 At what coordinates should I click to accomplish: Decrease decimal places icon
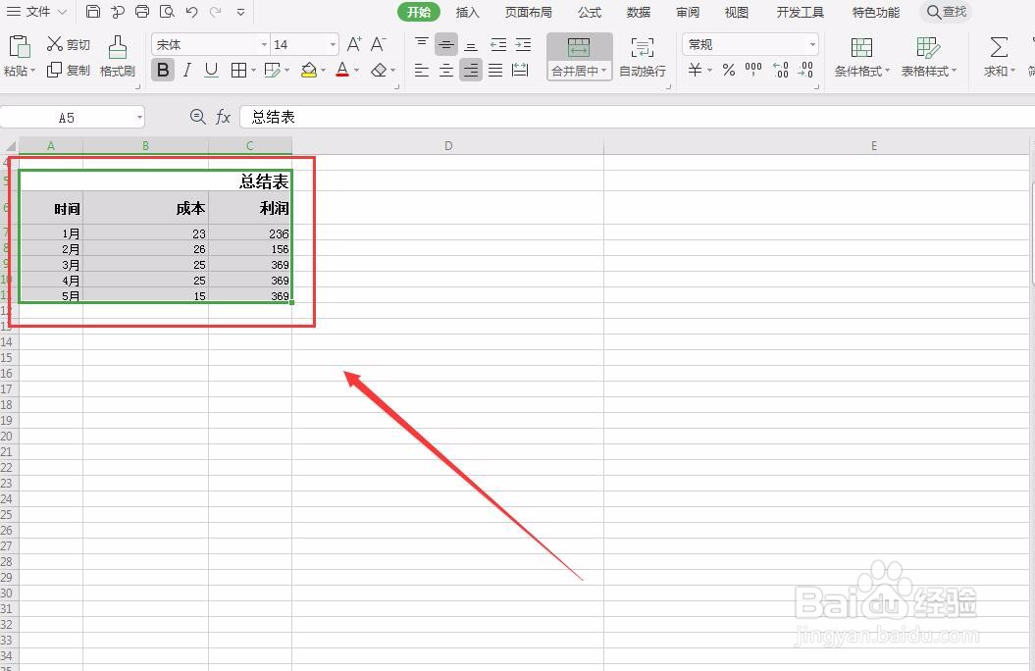(805, 70)
